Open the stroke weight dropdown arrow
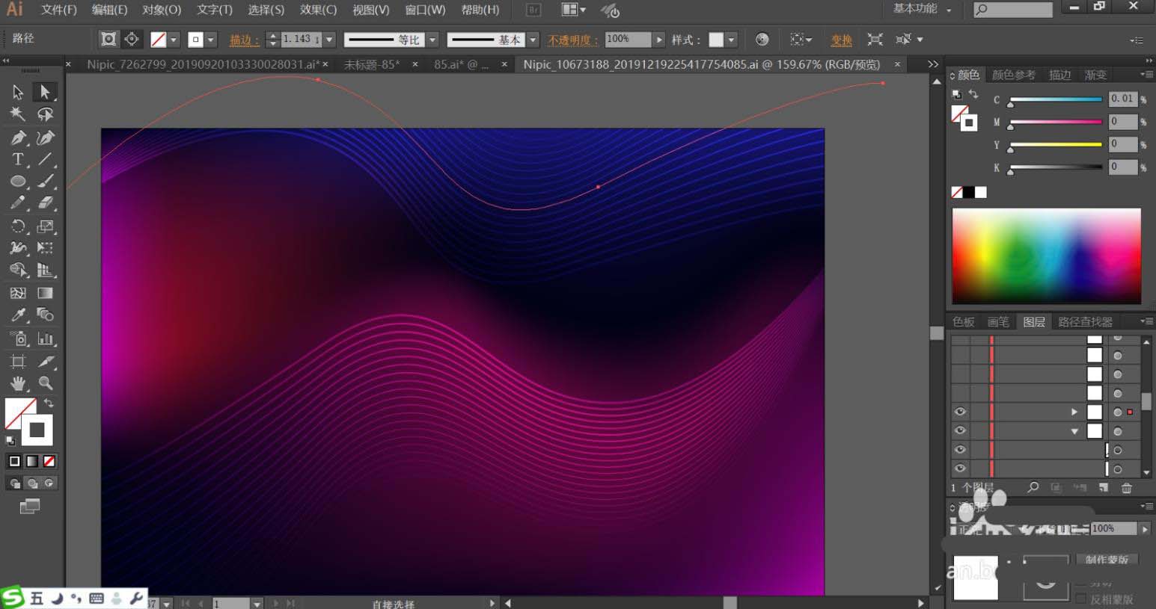1156x609 pixels. pos(329,40)
